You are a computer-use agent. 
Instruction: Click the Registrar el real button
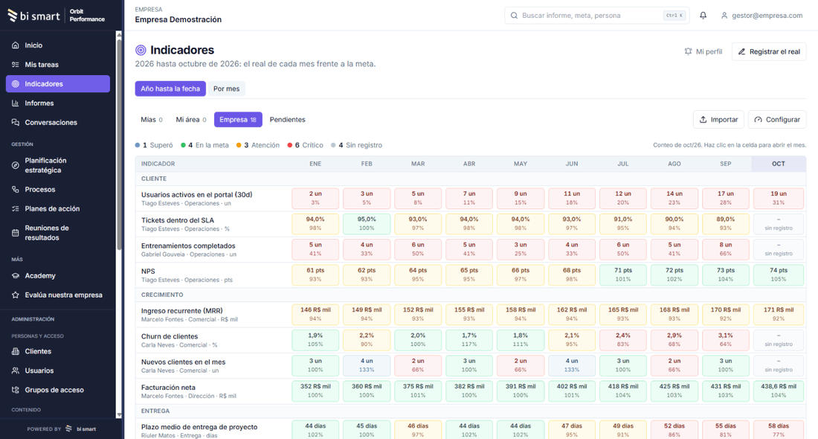click(769, 51)
